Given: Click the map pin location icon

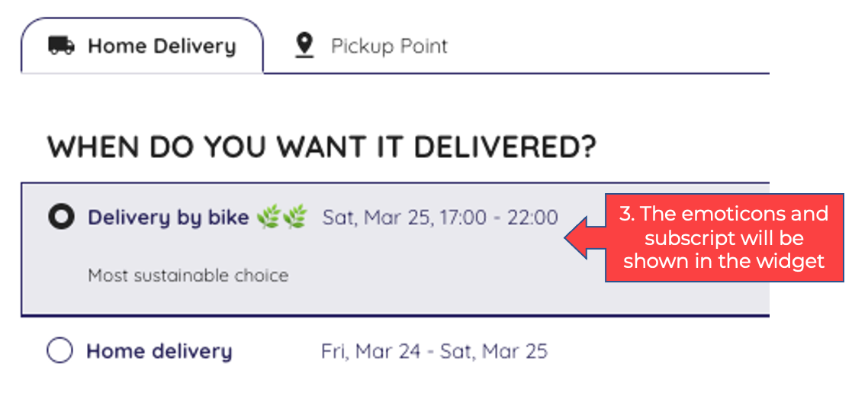Looking at the screenshot, I should click(x=304, y=45).
